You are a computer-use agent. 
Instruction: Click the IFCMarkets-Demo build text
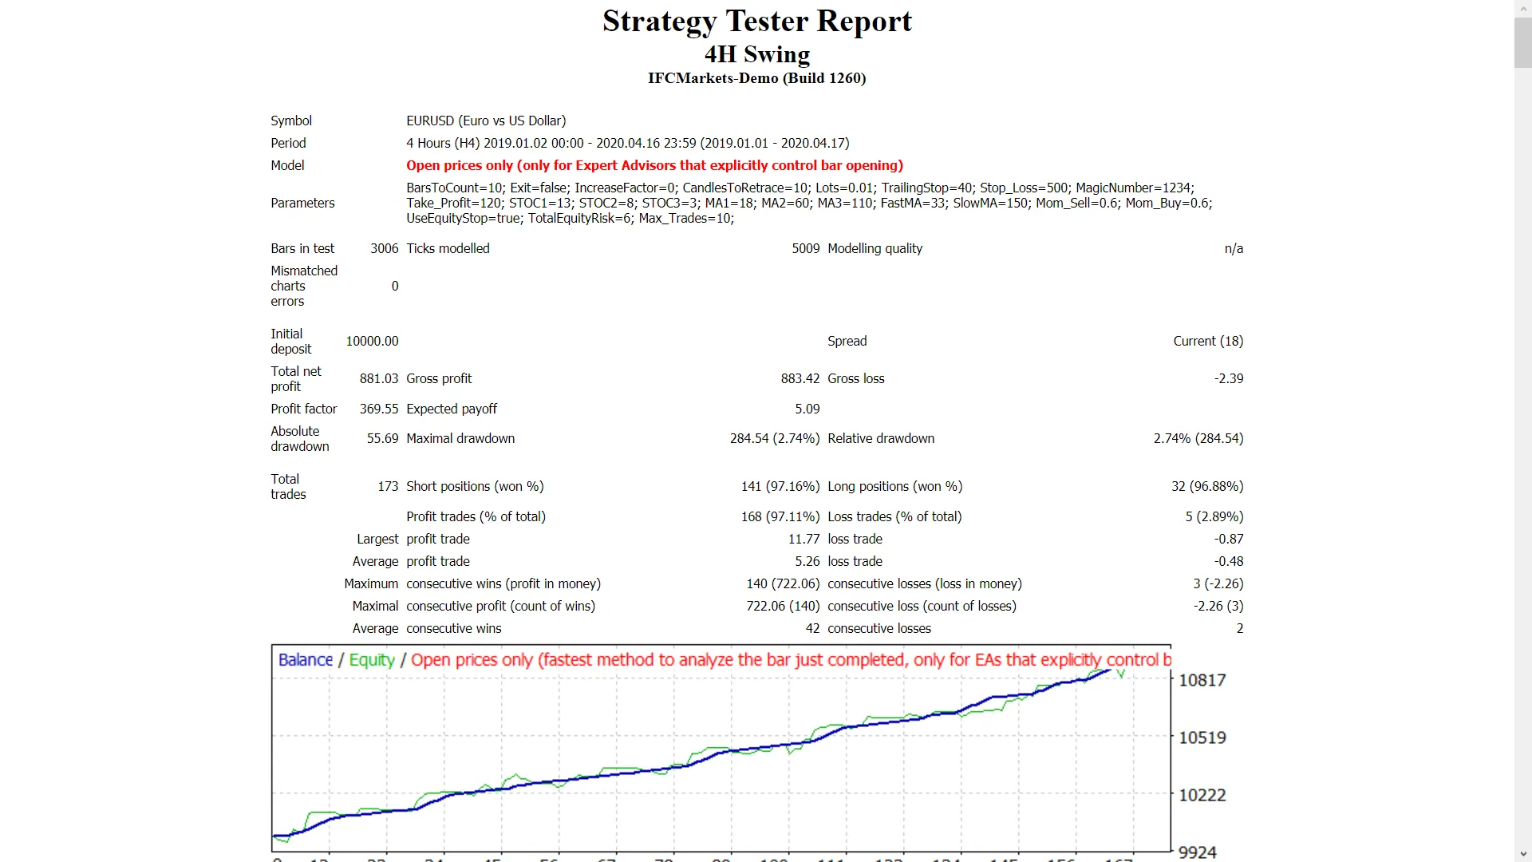coord(756,78)
